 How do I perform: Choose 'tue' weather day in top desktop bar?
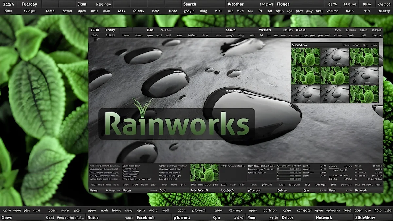[x=231, y=11]
